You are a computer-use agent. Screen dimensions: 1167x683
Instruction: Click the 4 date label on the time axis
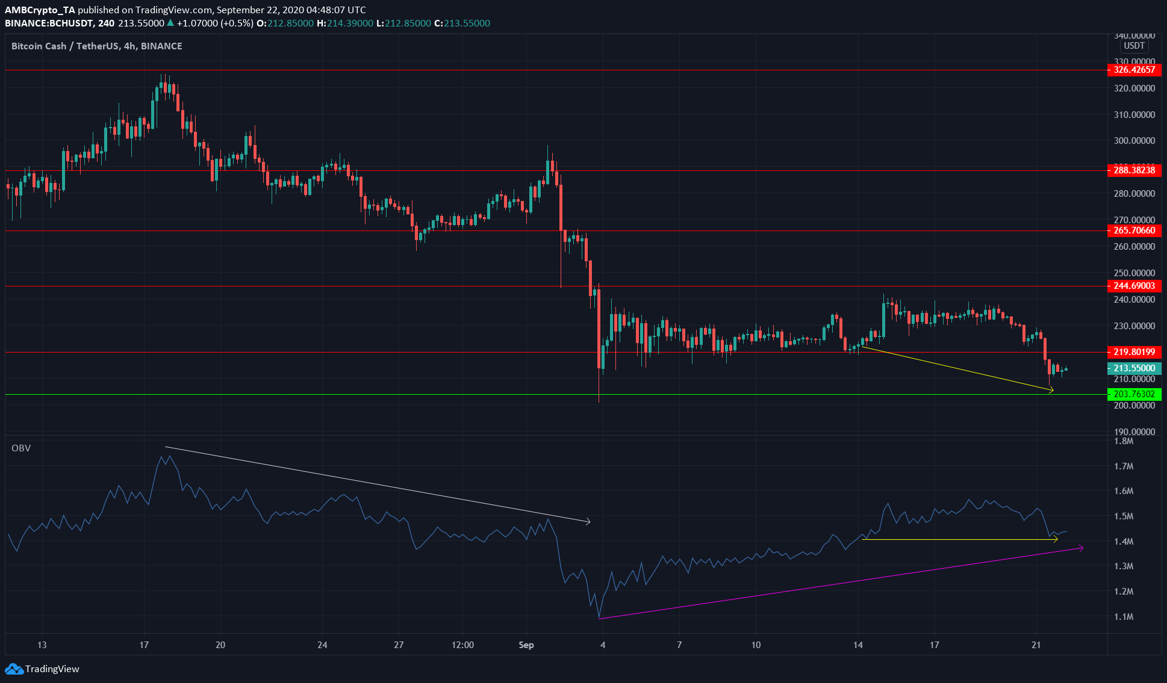(603, 645)
